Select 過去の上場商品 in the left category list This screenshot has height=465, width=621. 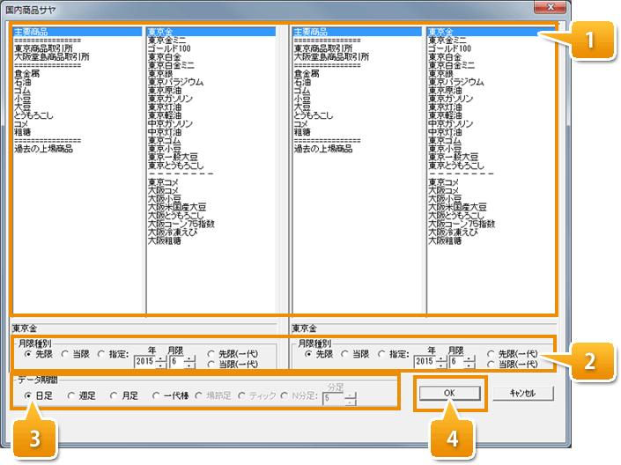(x=43, y=149)
